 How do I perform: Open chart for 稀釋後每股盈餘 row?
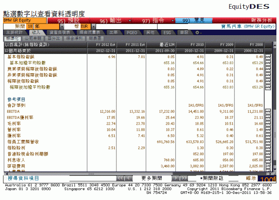point(268,81)
